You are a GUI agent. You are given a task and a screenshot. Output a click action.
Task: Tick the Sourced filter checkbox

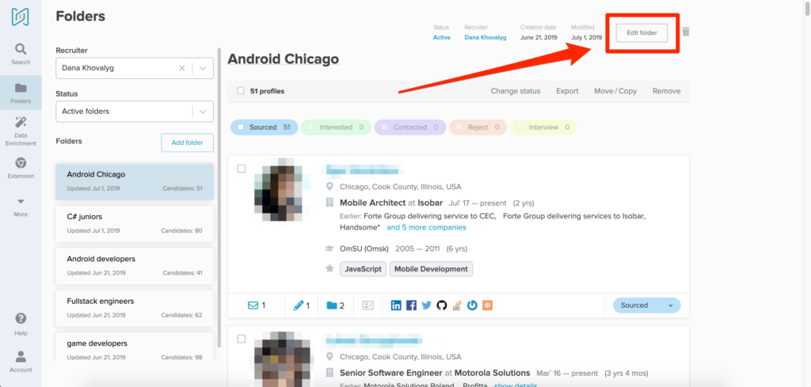click(241, 127)
